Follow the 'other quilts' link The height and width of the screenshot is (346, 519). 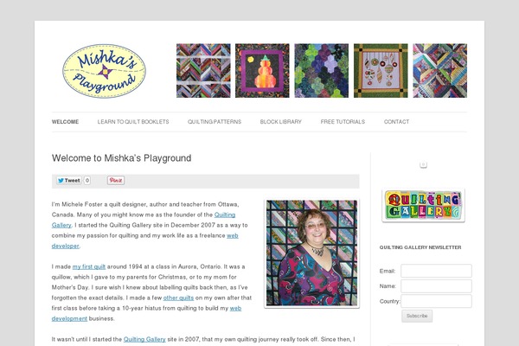pos(178,298)
